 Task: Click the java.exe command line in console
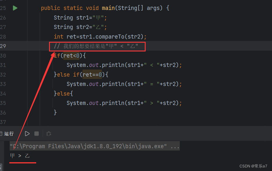click(95, 146)
